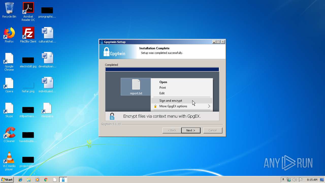Image resolution: width=325 pixels, height=183 pixels.
Task: Open Skype desktop shortcut
Action: pos(9,110)
